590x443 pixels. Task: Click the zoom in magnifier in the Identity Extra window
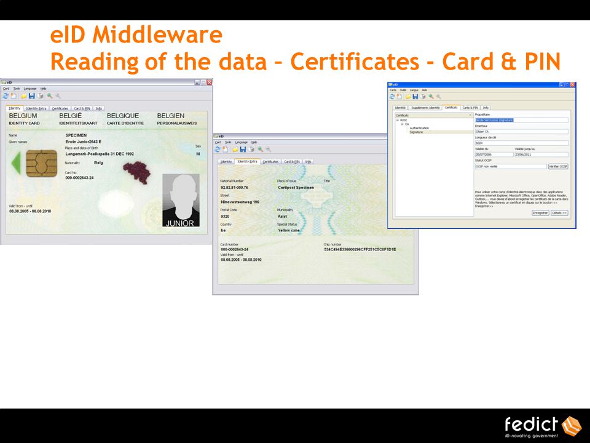coord(261,150)
